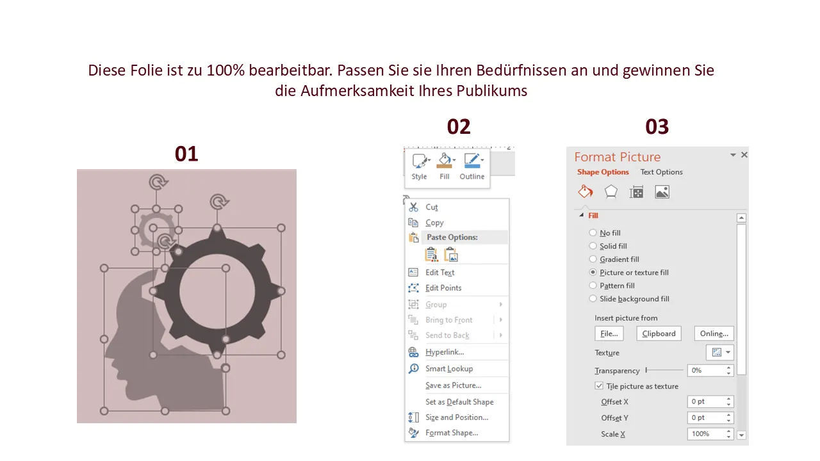
Task: Switch to the Text Options tab
Action: [x=661, y=172]
